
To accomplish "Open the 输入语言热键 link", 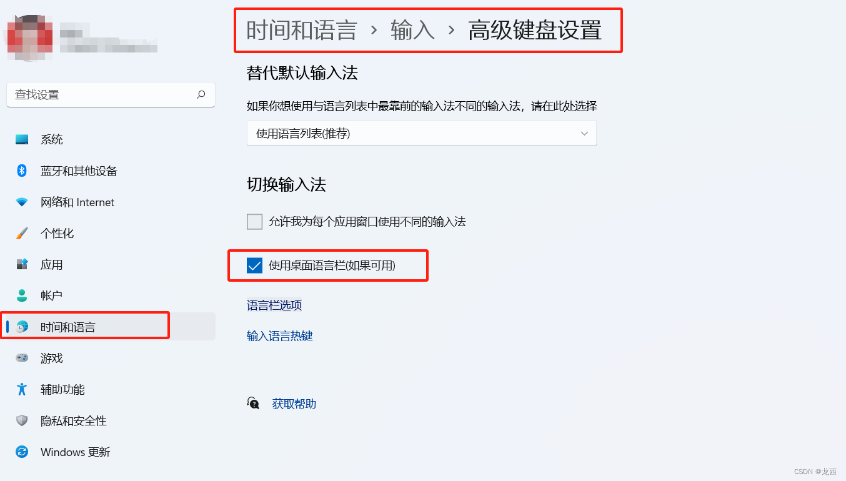I will click(280, 336).
